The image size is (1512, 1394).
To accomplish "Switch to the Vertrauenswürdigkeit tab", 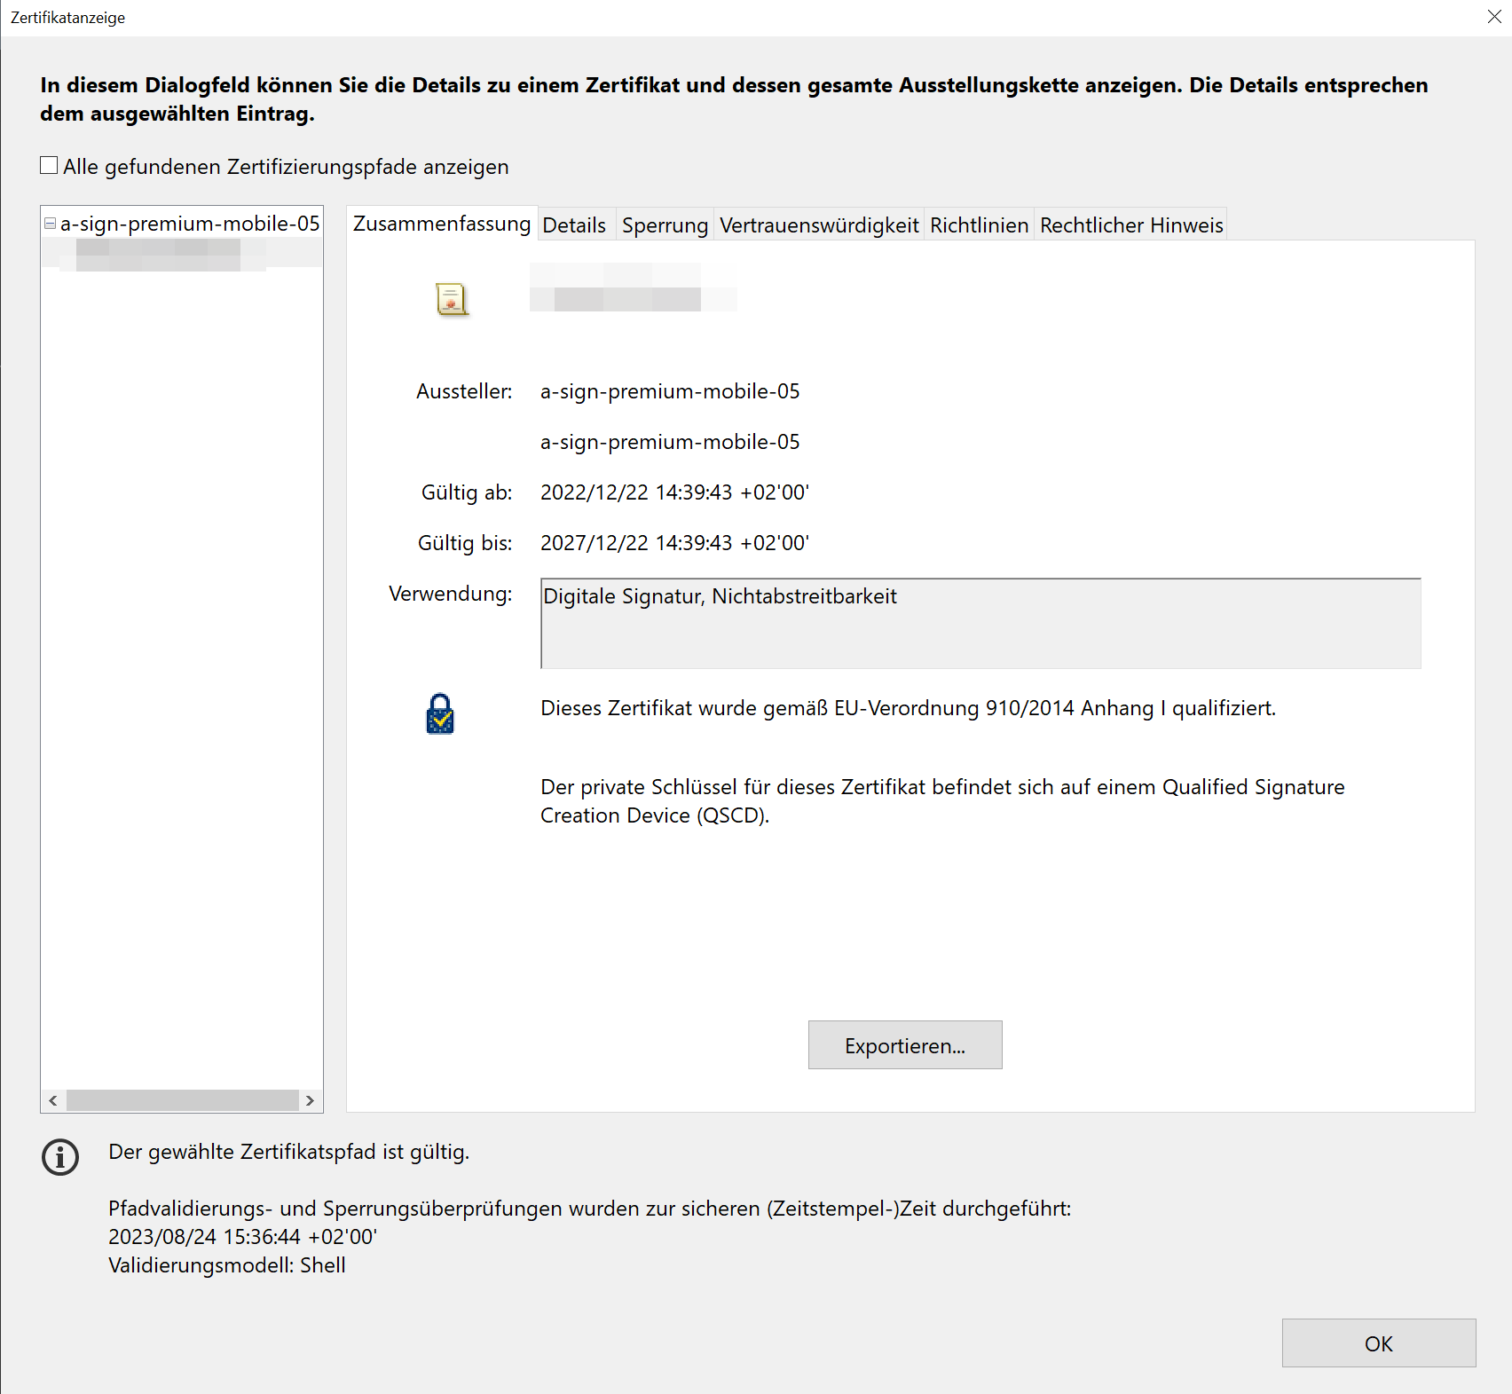I will click(x=818, y=225).
